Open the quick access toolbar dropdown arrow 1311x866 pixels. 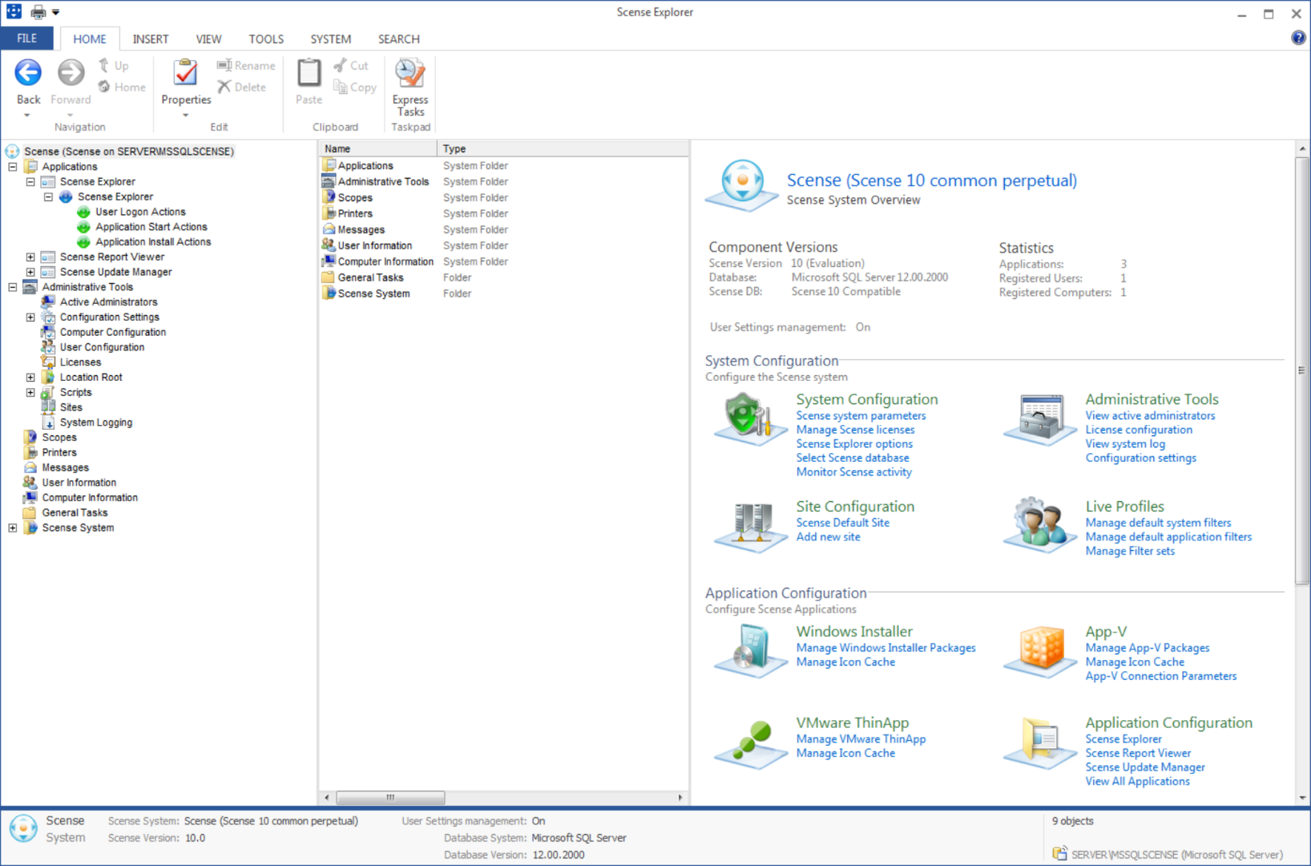(55, 12)
